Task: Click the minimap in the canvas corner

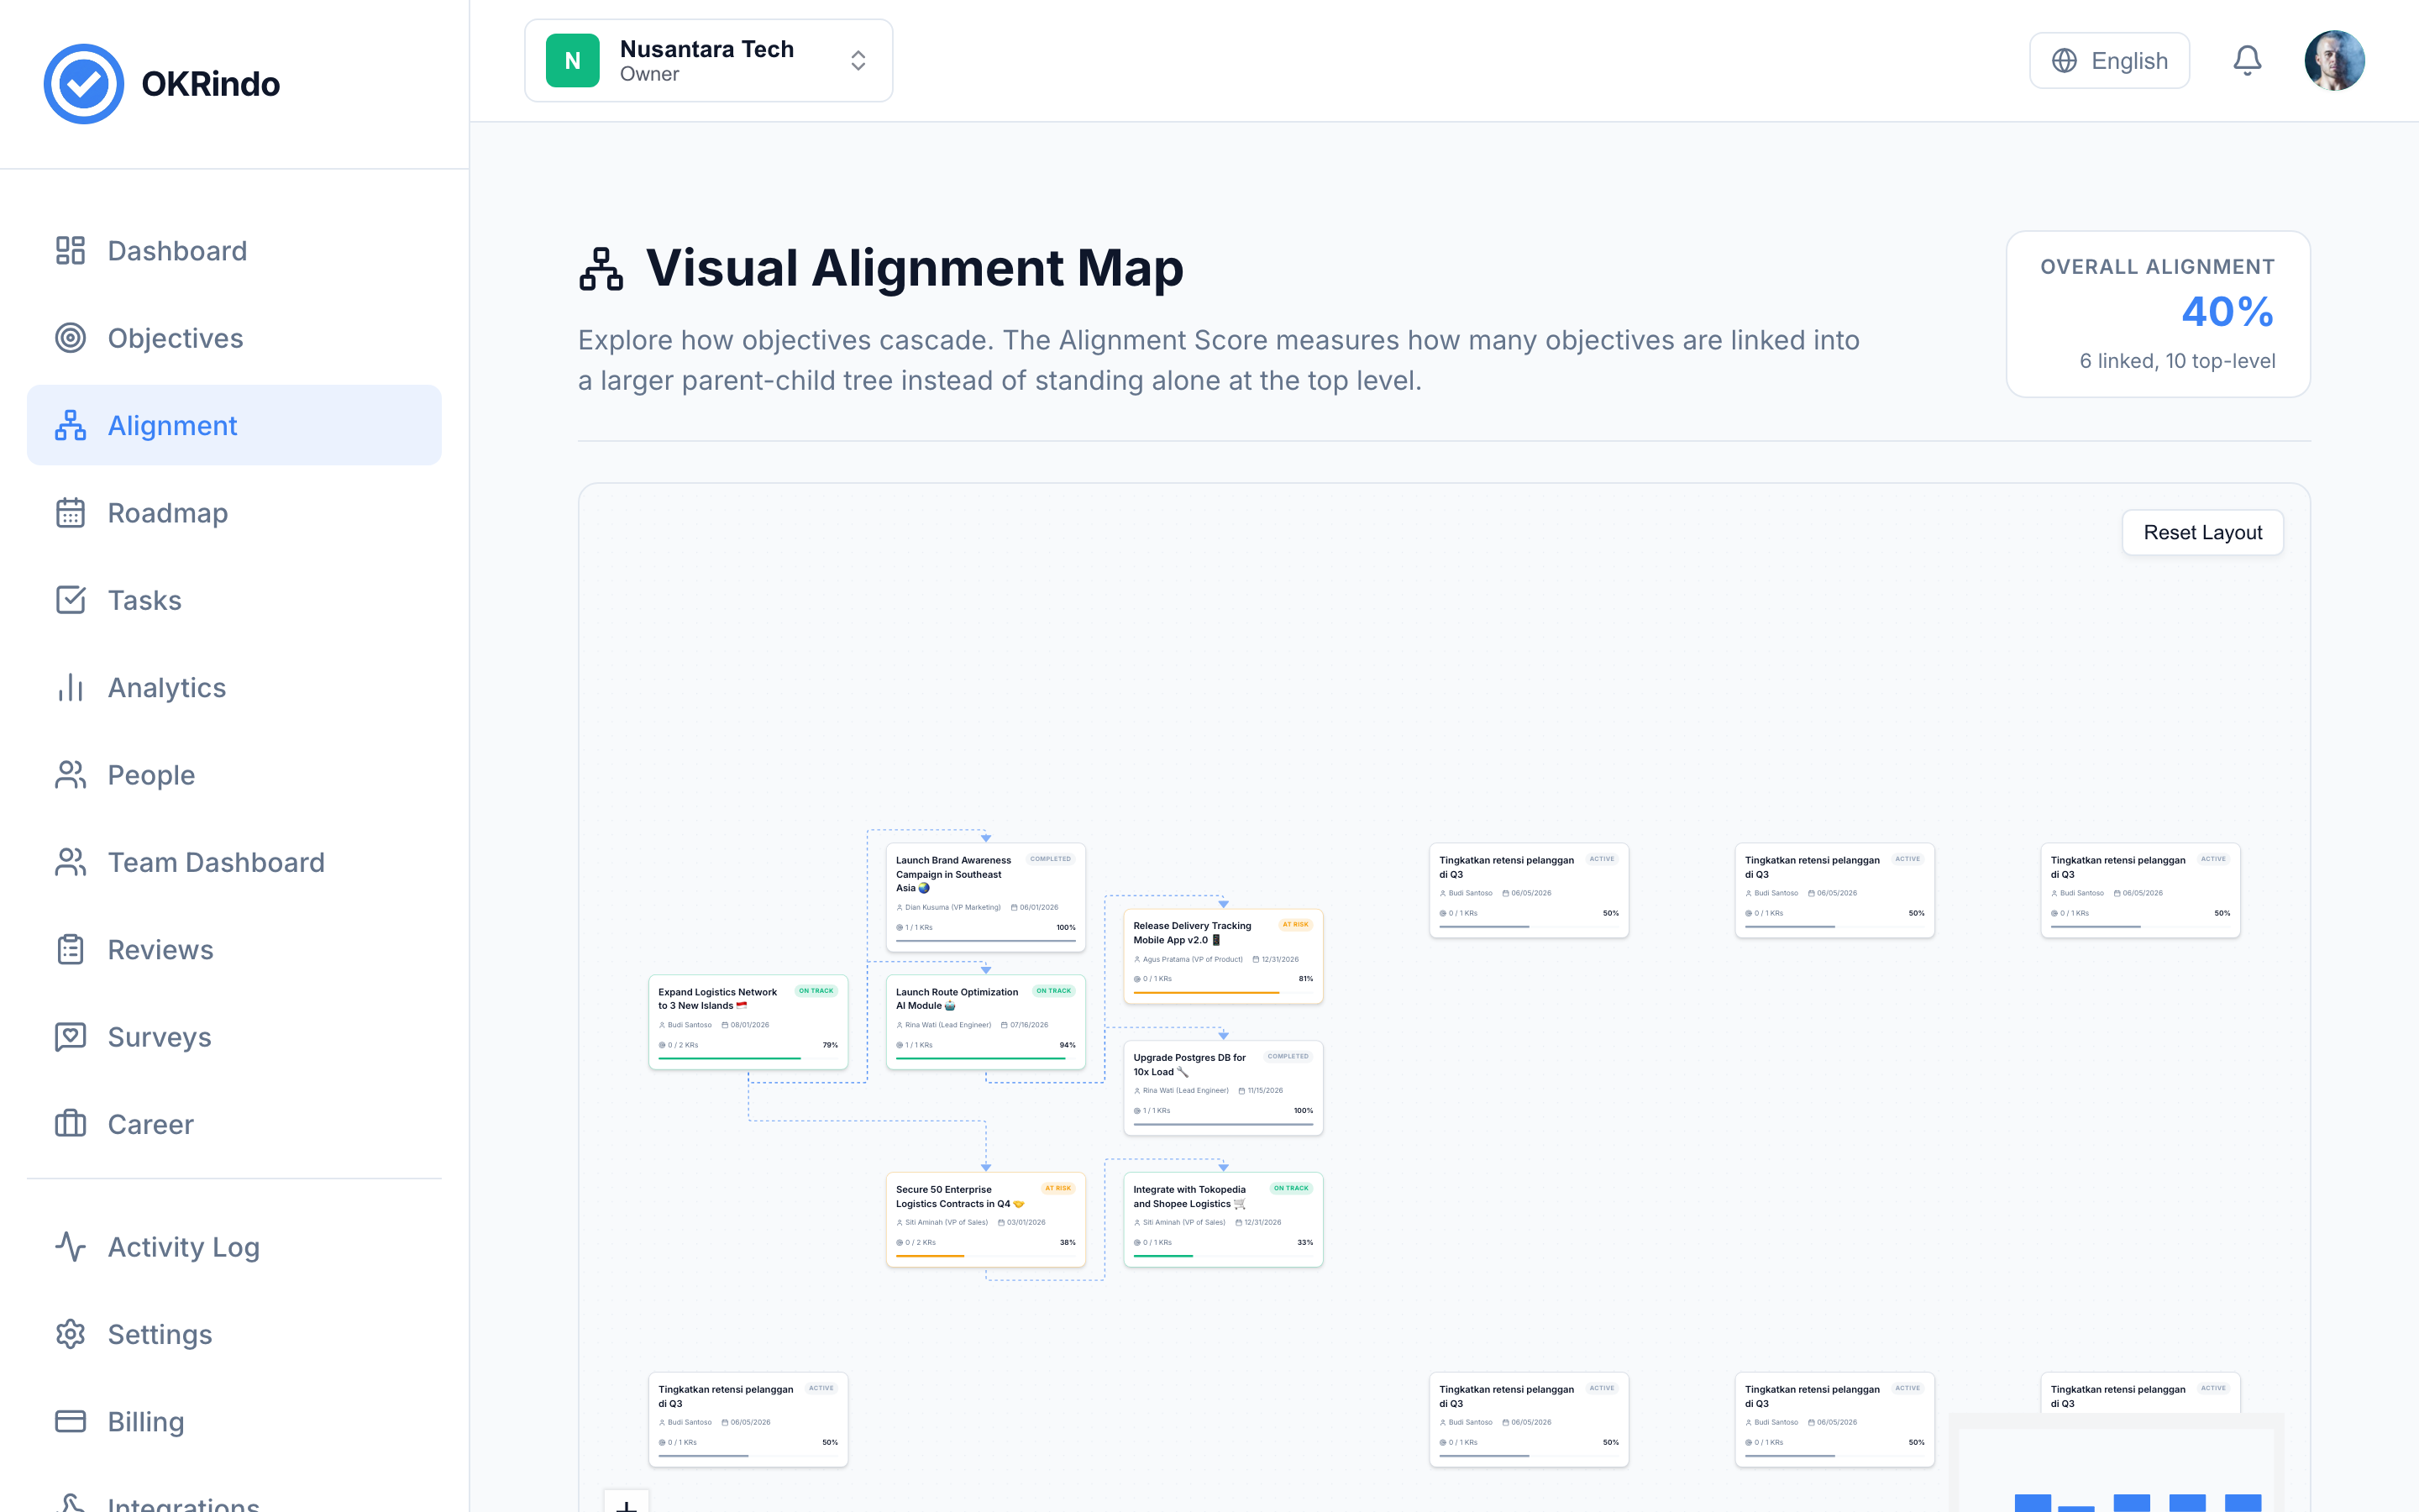Action: pos(2116,1463)
